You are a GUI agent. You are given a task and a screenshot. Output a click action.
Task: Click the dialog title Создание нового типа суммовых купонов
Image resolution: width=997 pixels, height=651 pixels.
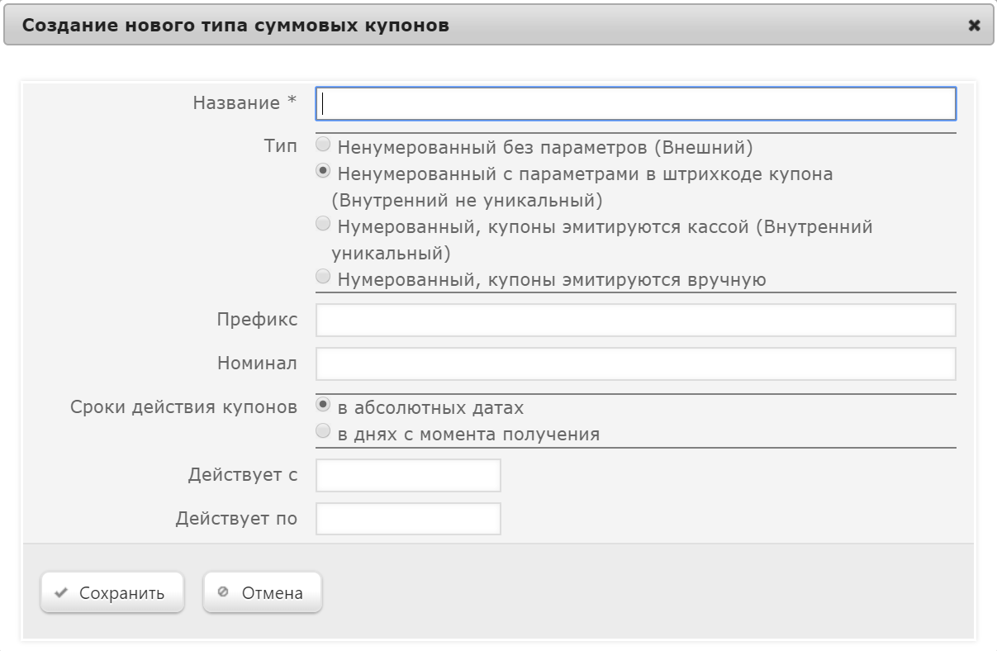235,26
